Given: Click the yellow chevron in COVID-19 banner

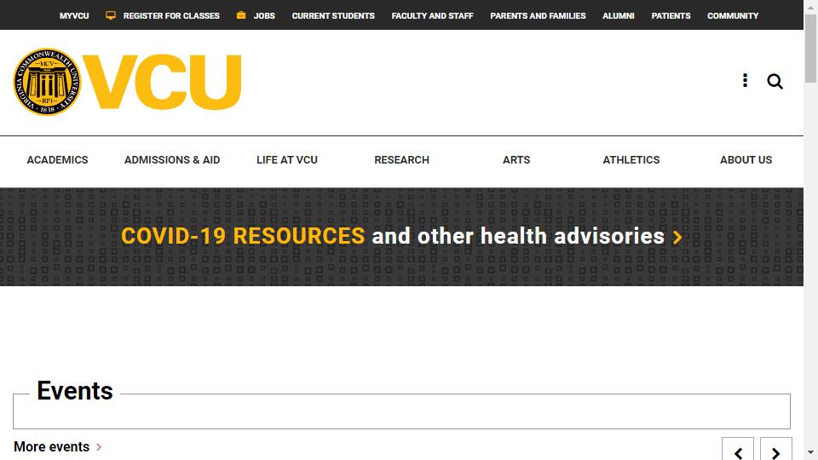Looking at the screenshot, I should 677,237.
